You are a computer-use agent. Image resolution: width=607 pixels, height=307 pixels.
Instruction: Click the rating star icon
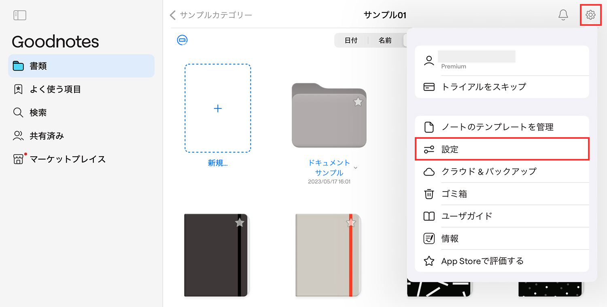click(x=429, y=261)
